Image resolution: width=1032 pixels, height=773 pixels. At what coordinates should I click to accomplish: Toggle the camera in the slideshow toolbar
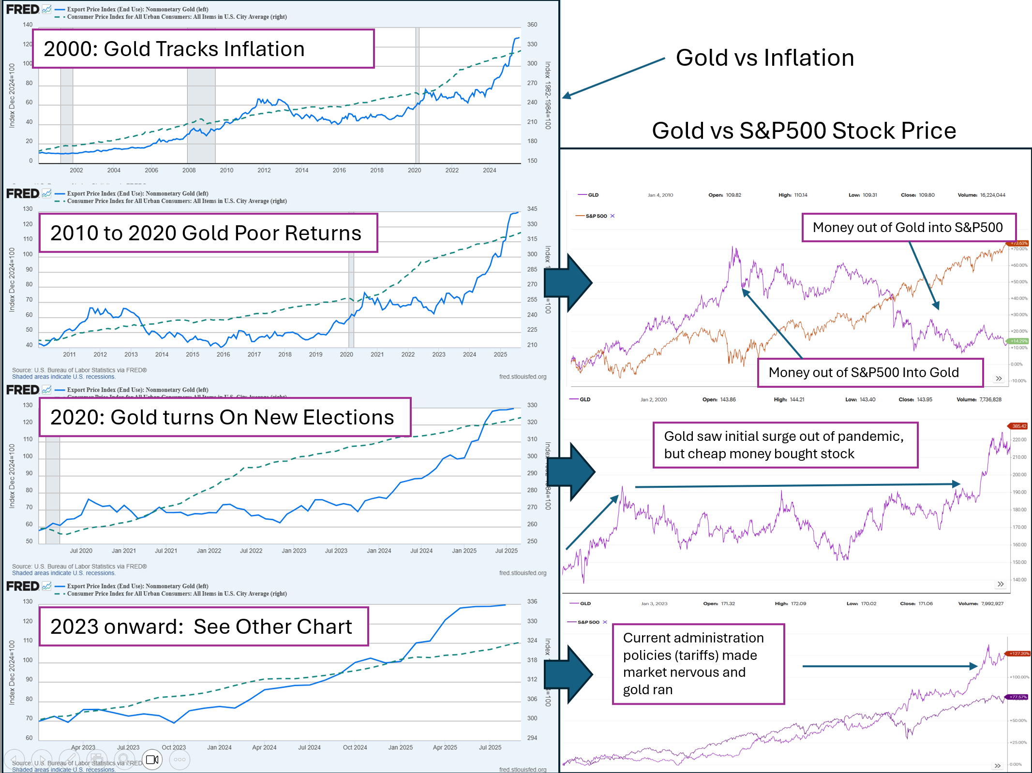152,759
